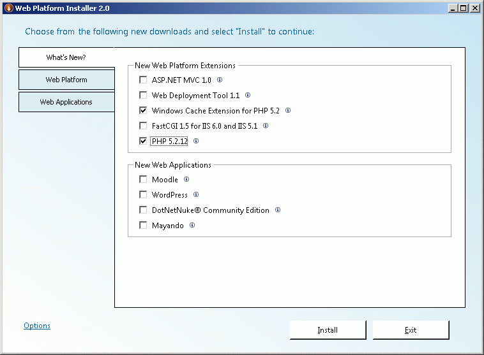Open info icon for Web Deployment Tool 1.1
The height and width of the screenshot is (355, 484).
pos(248,95)
